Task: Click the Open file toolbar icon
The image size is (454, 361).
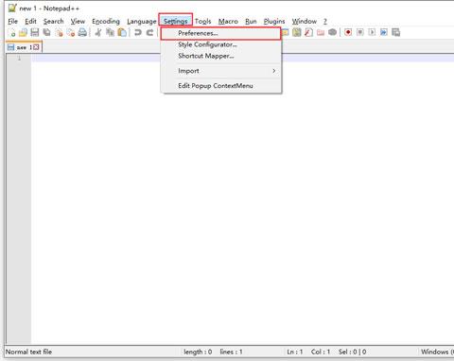Action: tap(23, 32)
